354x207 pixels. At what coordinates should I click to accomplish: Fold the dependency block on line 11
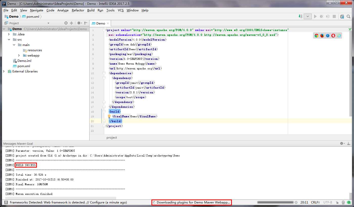104,78
